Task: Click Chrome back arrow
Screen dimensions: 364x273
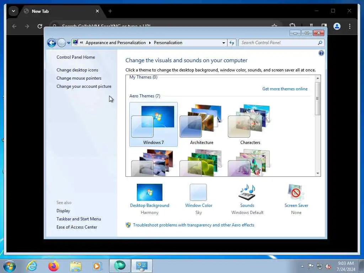Action: 14,26
